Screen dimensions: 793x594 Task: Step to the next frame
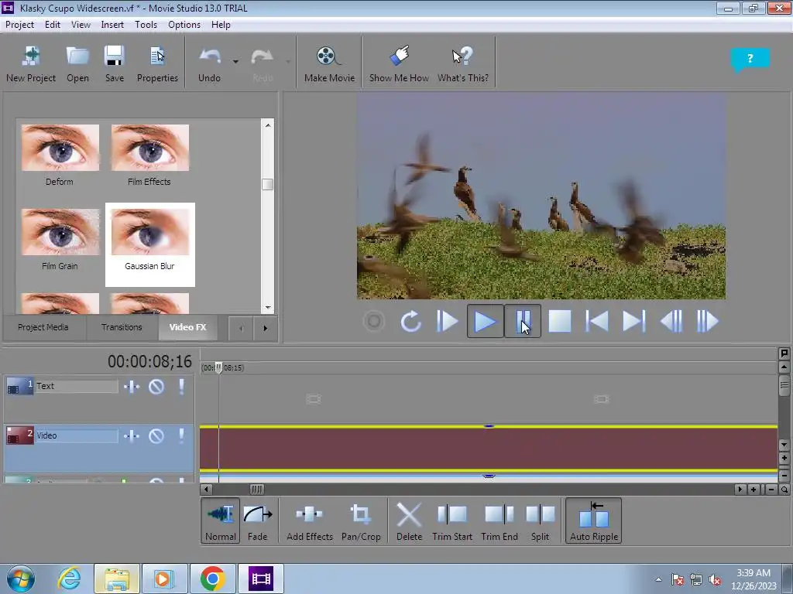(708, 321)
